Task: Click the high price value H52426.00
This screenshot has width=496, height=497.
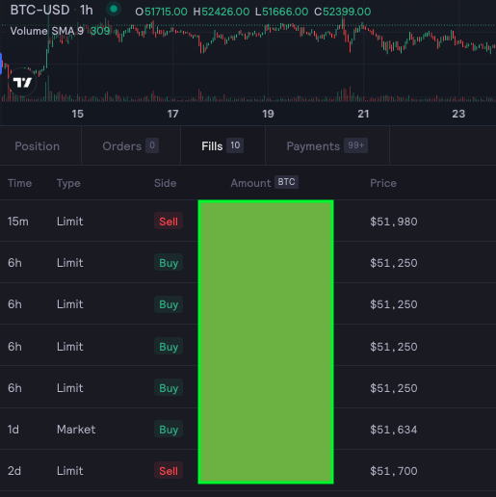Action: click(222, 12)
